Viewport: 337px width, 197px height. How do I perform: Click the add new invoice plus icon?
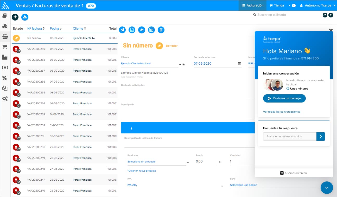(15, 17)
